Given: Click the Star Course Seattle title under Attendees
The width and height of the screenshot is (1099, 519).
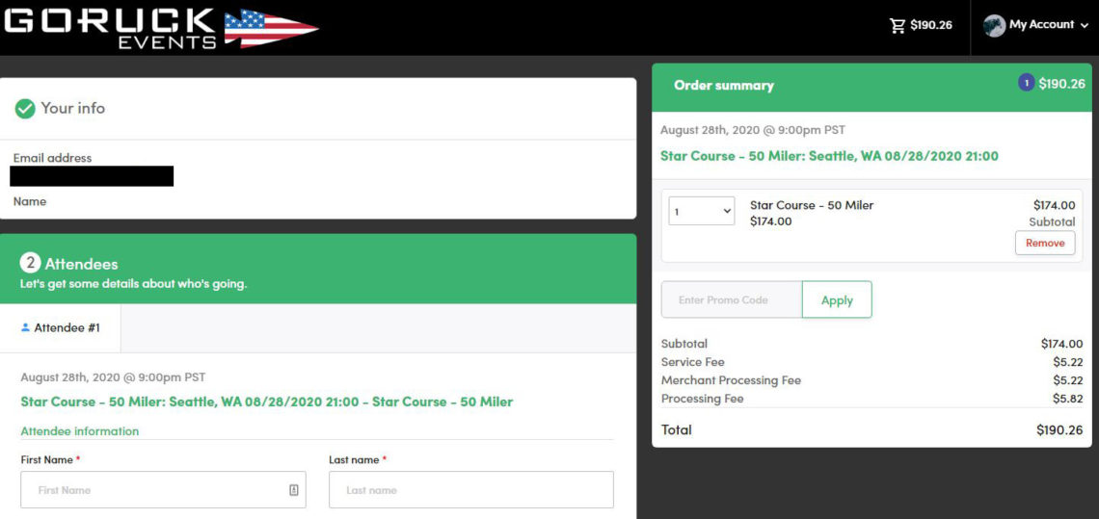Looking at the screenshot, I should pyautogui.click(x=266, y=402).
